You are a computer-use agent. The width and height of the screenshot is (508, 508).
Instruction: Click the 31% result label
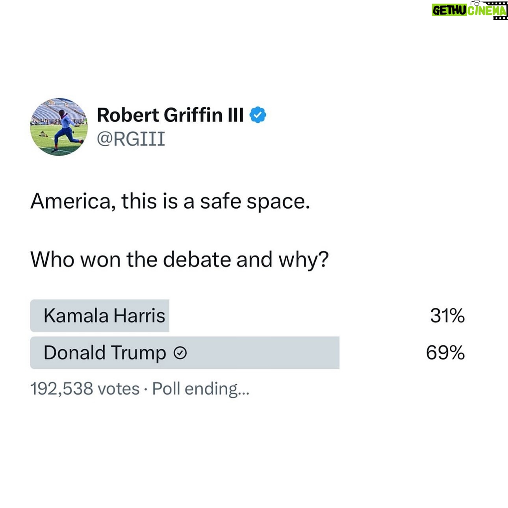(447, 315)
